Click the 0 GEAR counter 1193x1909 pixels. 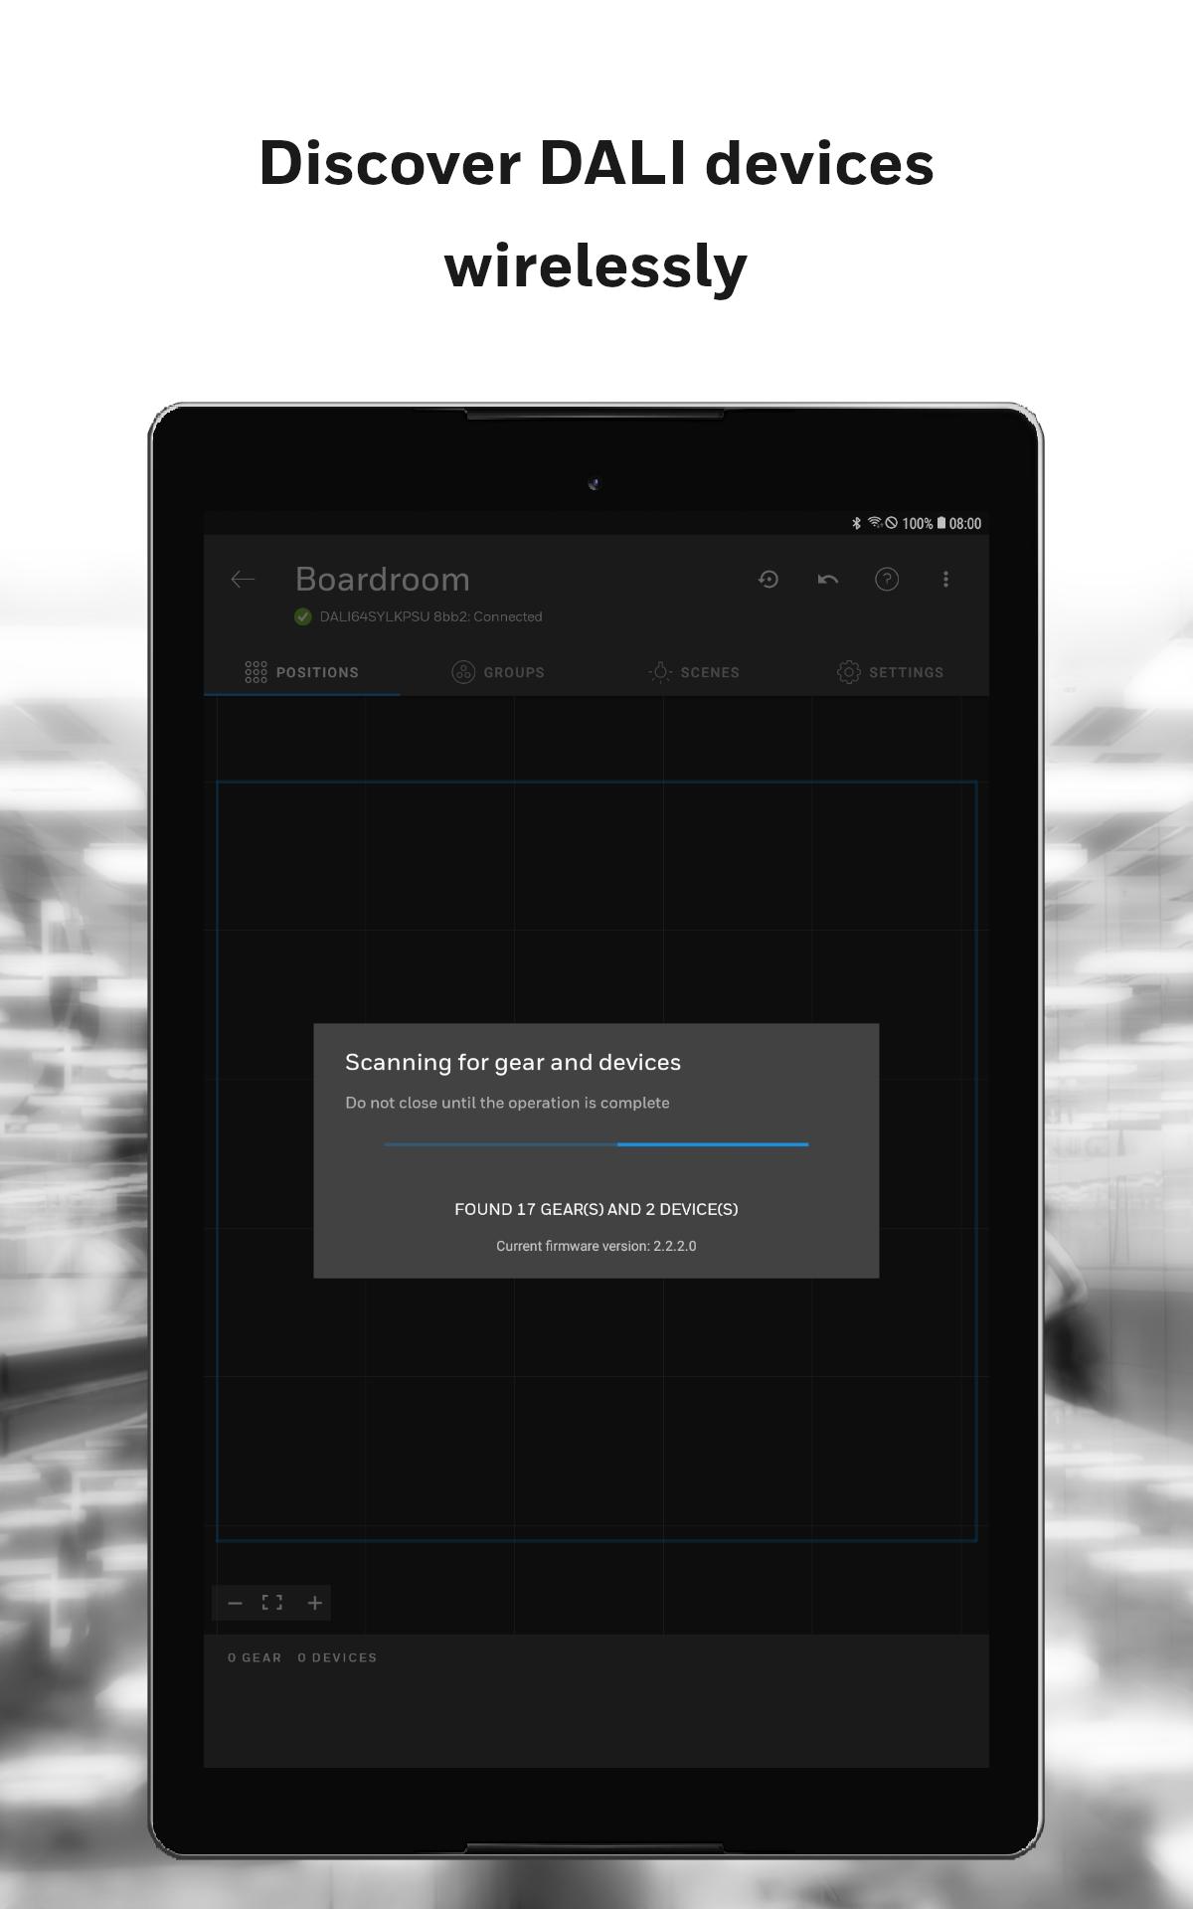click(x=255, y=1657)
